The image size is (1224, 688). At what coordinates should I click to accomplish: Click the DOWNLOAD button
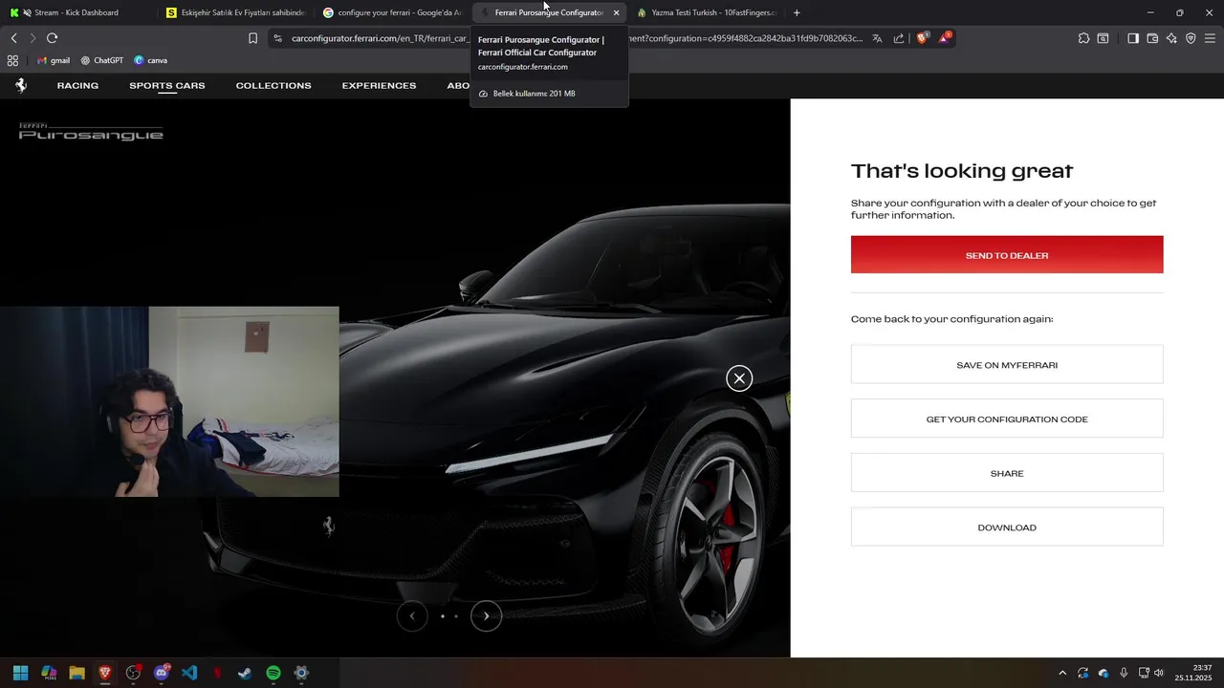coord(1007,527)
